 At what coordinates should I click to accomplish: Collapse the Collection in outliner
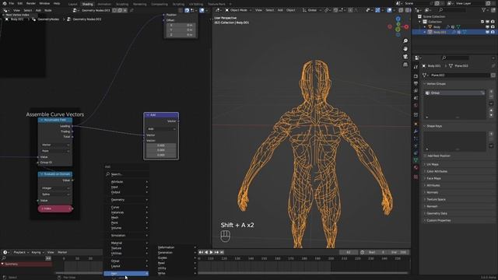click(419, 22)
